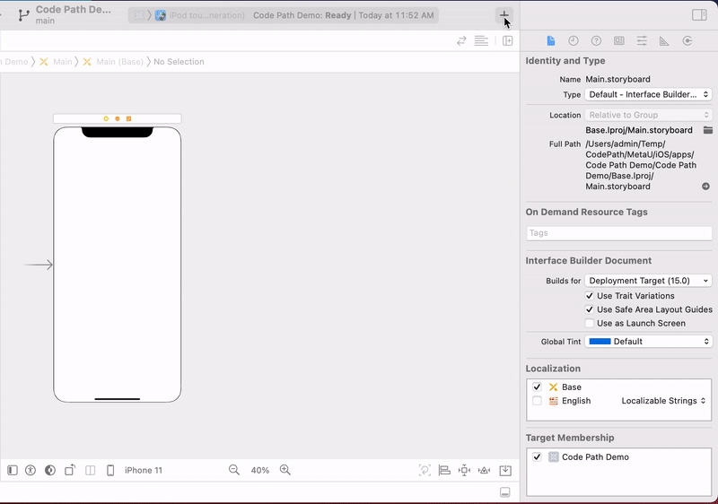Open the Library with the plus button
This screenshot has height=504, width=718.
(503, 15)
